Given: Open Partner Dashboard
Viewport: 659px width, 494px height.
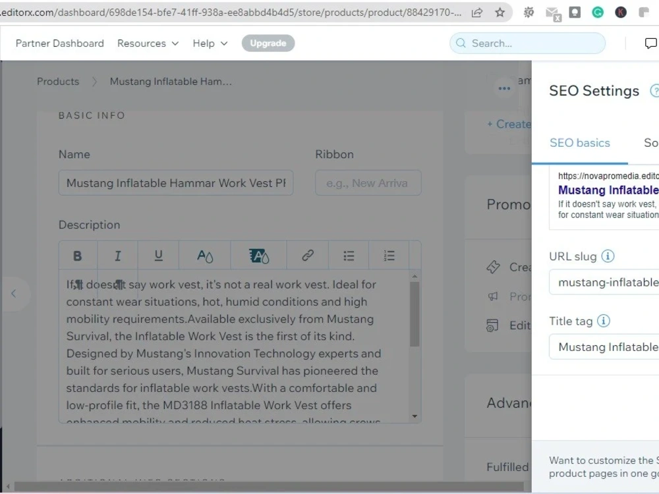Looking at the screenshot, I should 60,43.
